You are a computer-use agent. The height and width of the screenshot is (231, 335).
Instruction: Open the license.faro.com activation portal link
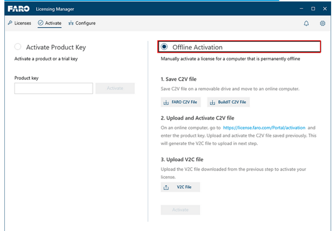coord(264,128)
